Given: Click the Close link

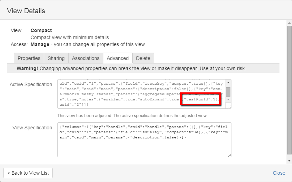Looking at the screenshot, I should point(279,173).
